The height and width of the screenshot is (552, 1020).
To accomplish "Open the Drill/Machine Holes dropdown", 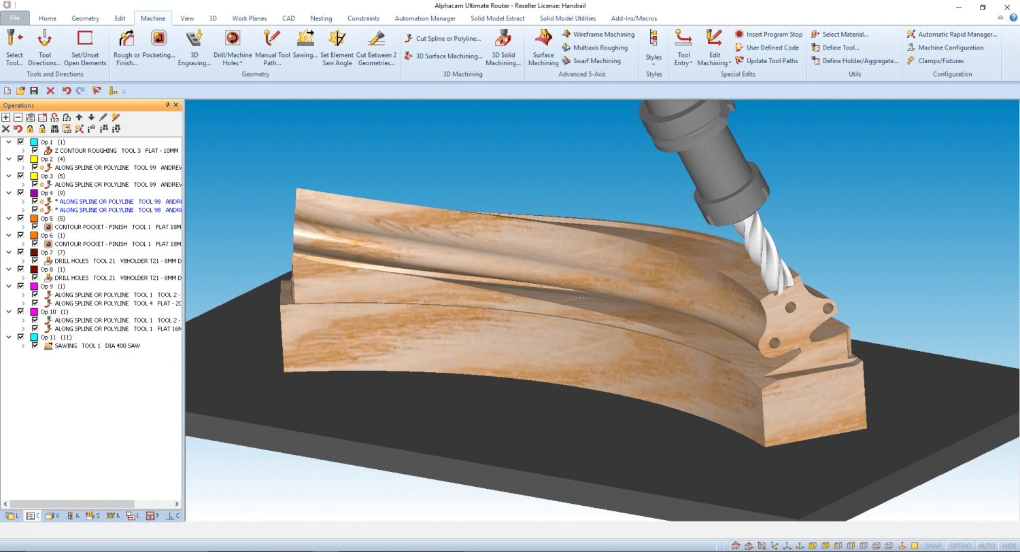I will point(233,47).
